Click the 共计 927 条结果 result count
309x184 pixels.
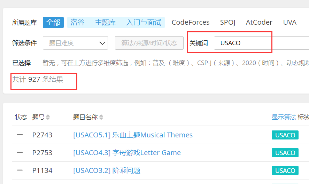click(38, 79)
